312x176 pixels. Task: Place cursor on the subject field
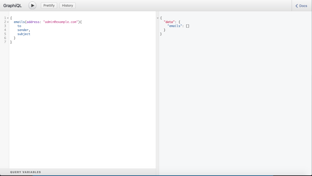point(24,34)
